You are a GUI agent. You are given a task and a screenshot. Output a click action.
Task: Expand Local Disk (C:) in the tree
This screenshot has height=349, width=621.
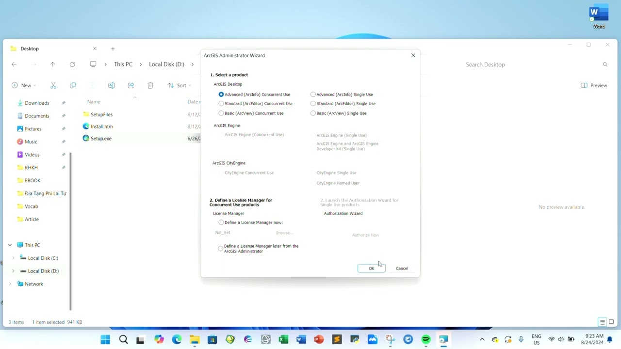click(x=13, y=258)
